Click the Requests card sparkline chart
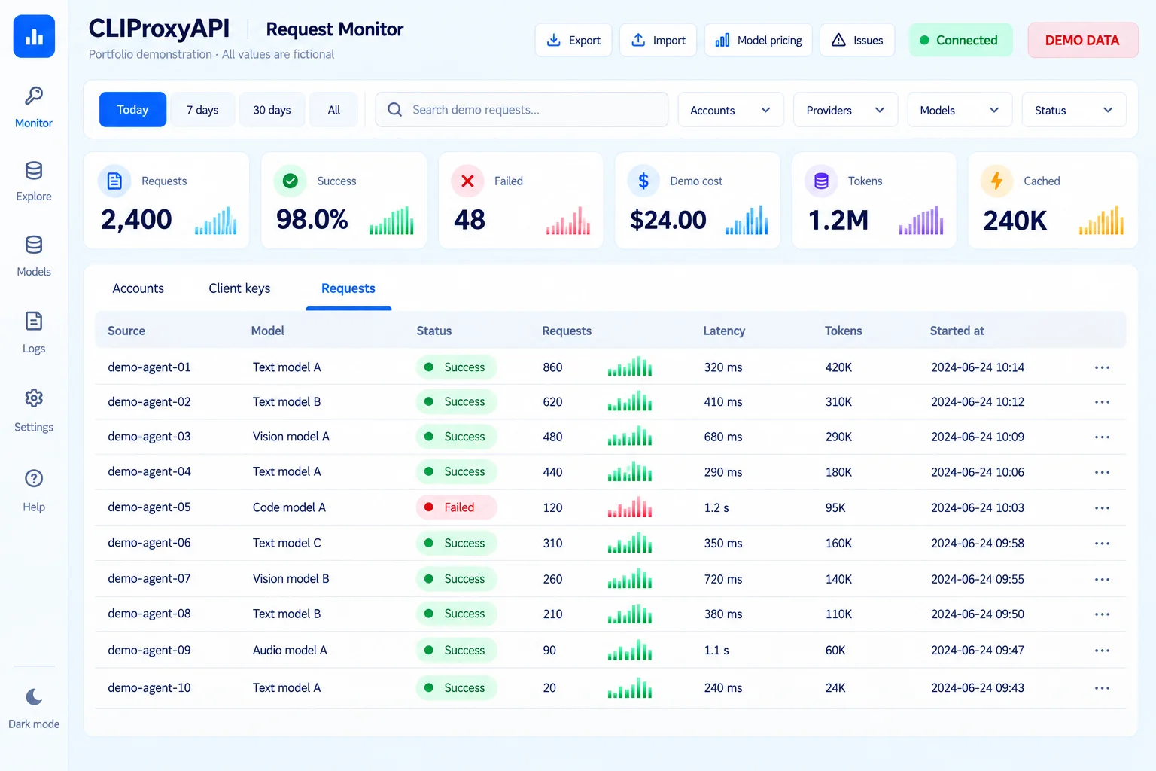 pos(216,220)
